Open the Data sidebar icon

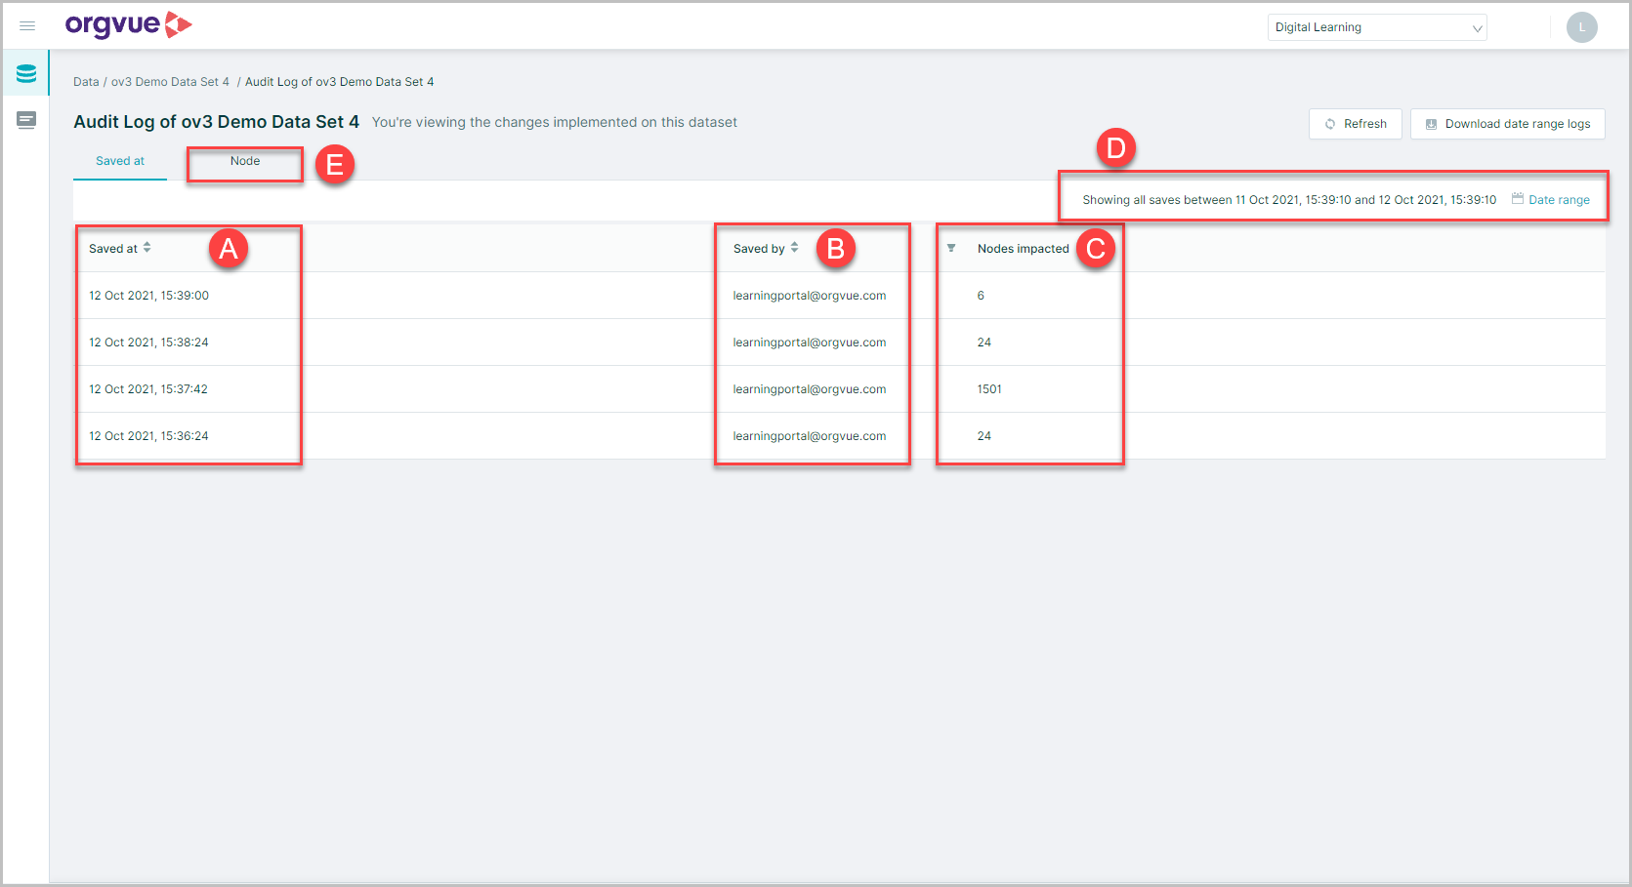(x=26, y=73)
